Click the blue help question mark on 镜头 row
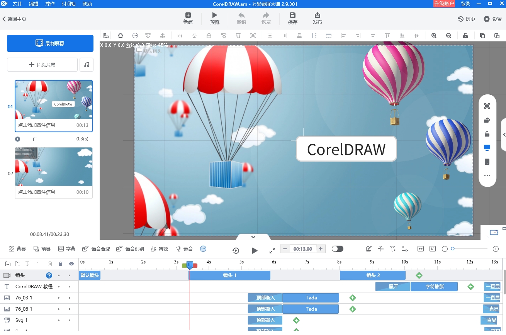The height and width of the screenshot is (335, 506). (x=49, y=275)
